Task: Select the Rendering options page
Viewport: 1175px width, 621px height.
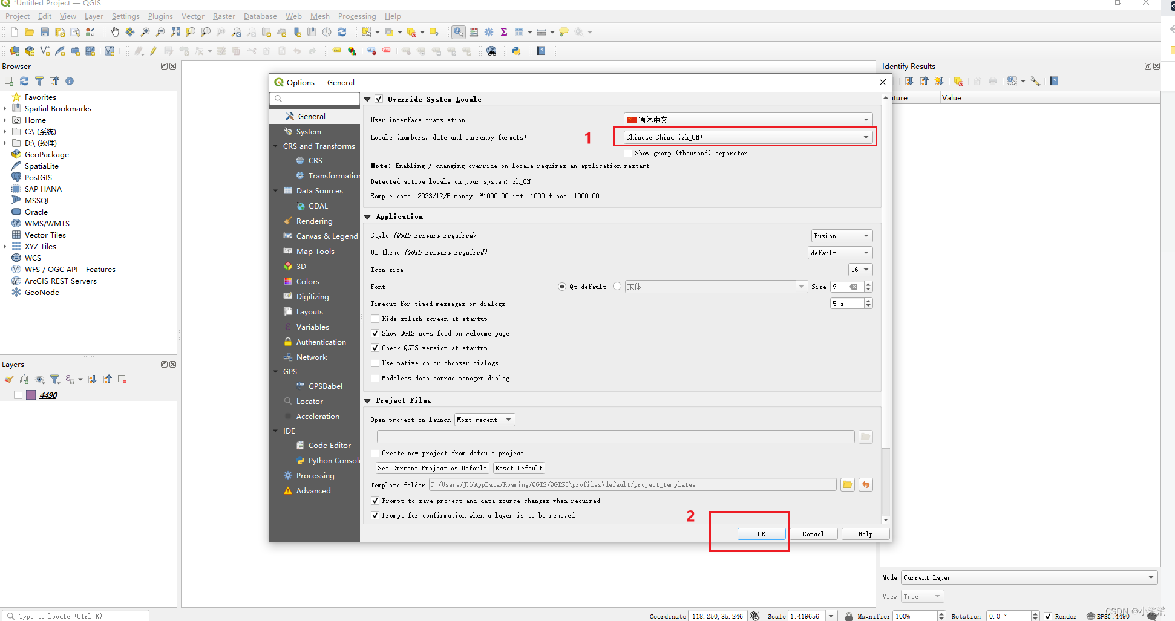Action: (x=314, y=221)
